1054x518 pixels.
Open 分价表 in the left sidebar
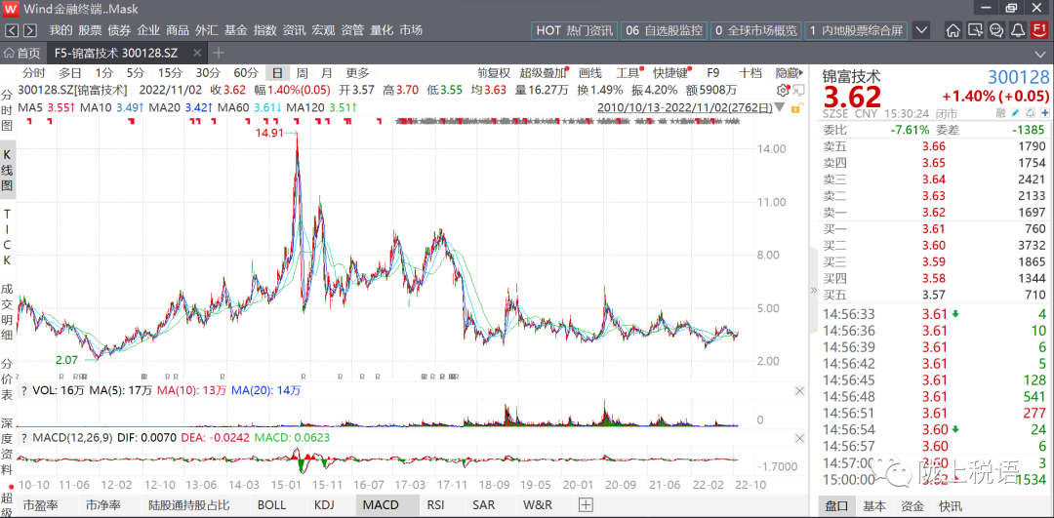point(8,379)
